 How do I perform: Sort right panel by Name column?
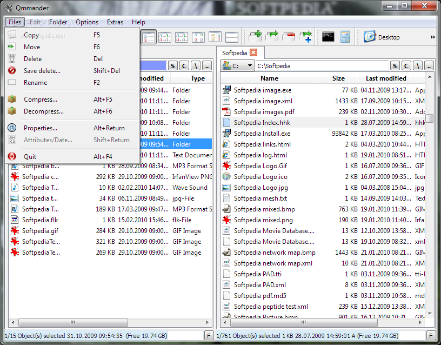(269, 78)
